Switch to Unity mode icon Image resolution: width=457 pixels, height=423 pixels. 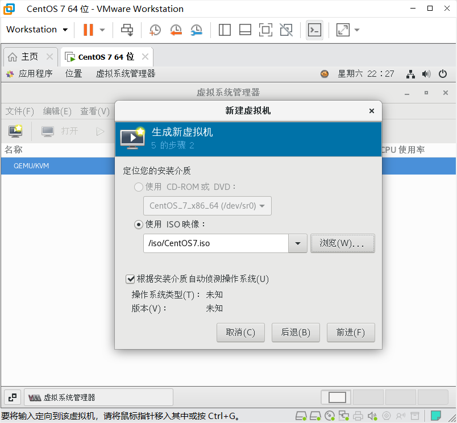pyautogui.click(x=286, y=30)
